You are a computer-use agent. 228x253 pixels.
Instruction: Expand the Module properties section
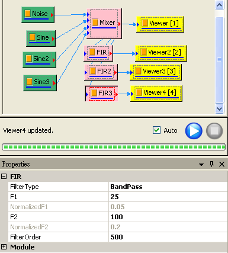[x=4, y=246]
